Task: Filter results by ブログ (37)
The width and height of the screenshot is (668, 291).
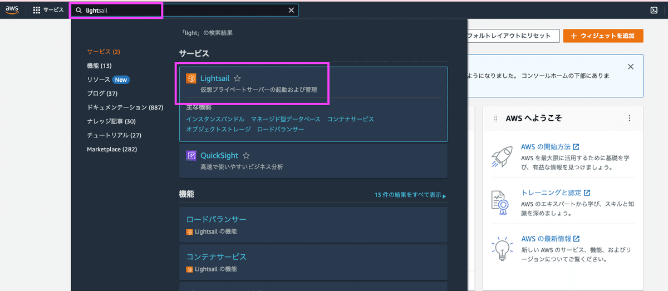Action: click(102, 93)
